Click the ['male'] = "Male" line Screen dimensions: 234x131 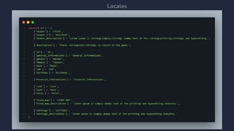tap(46, 66)
